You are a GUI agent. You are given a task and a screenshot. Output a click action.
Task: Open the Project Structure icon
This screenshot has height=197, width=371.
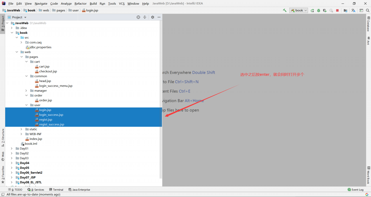click(345, 10)
